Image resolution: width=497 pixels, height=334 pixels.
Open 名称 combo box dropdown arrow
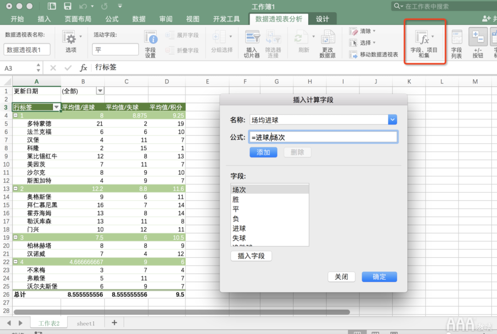pyautogui.click(x=393, y=120)
